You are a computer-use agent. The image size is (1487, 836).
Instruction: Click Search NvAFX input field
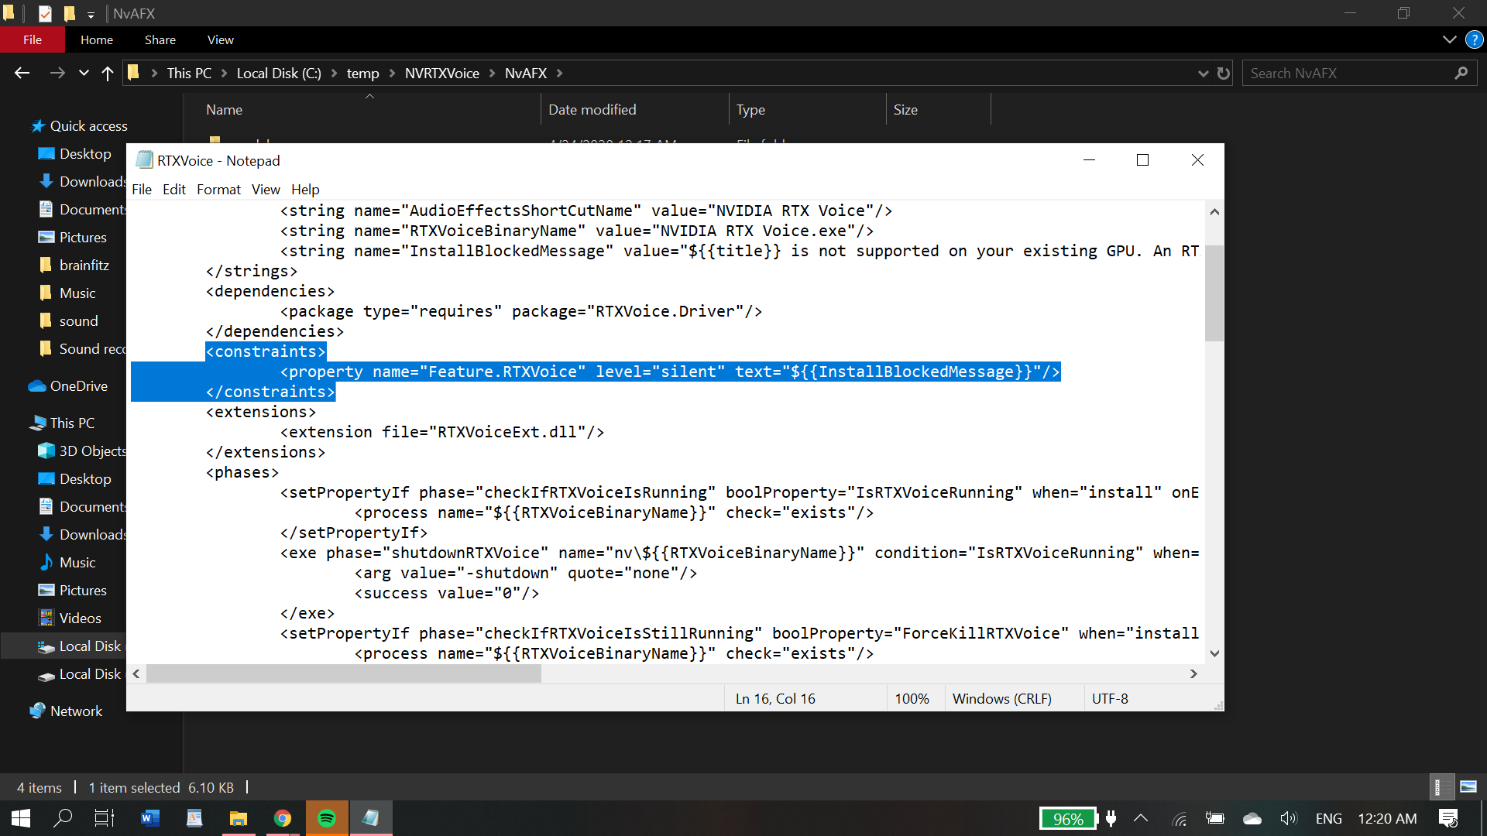point(1348,74)
